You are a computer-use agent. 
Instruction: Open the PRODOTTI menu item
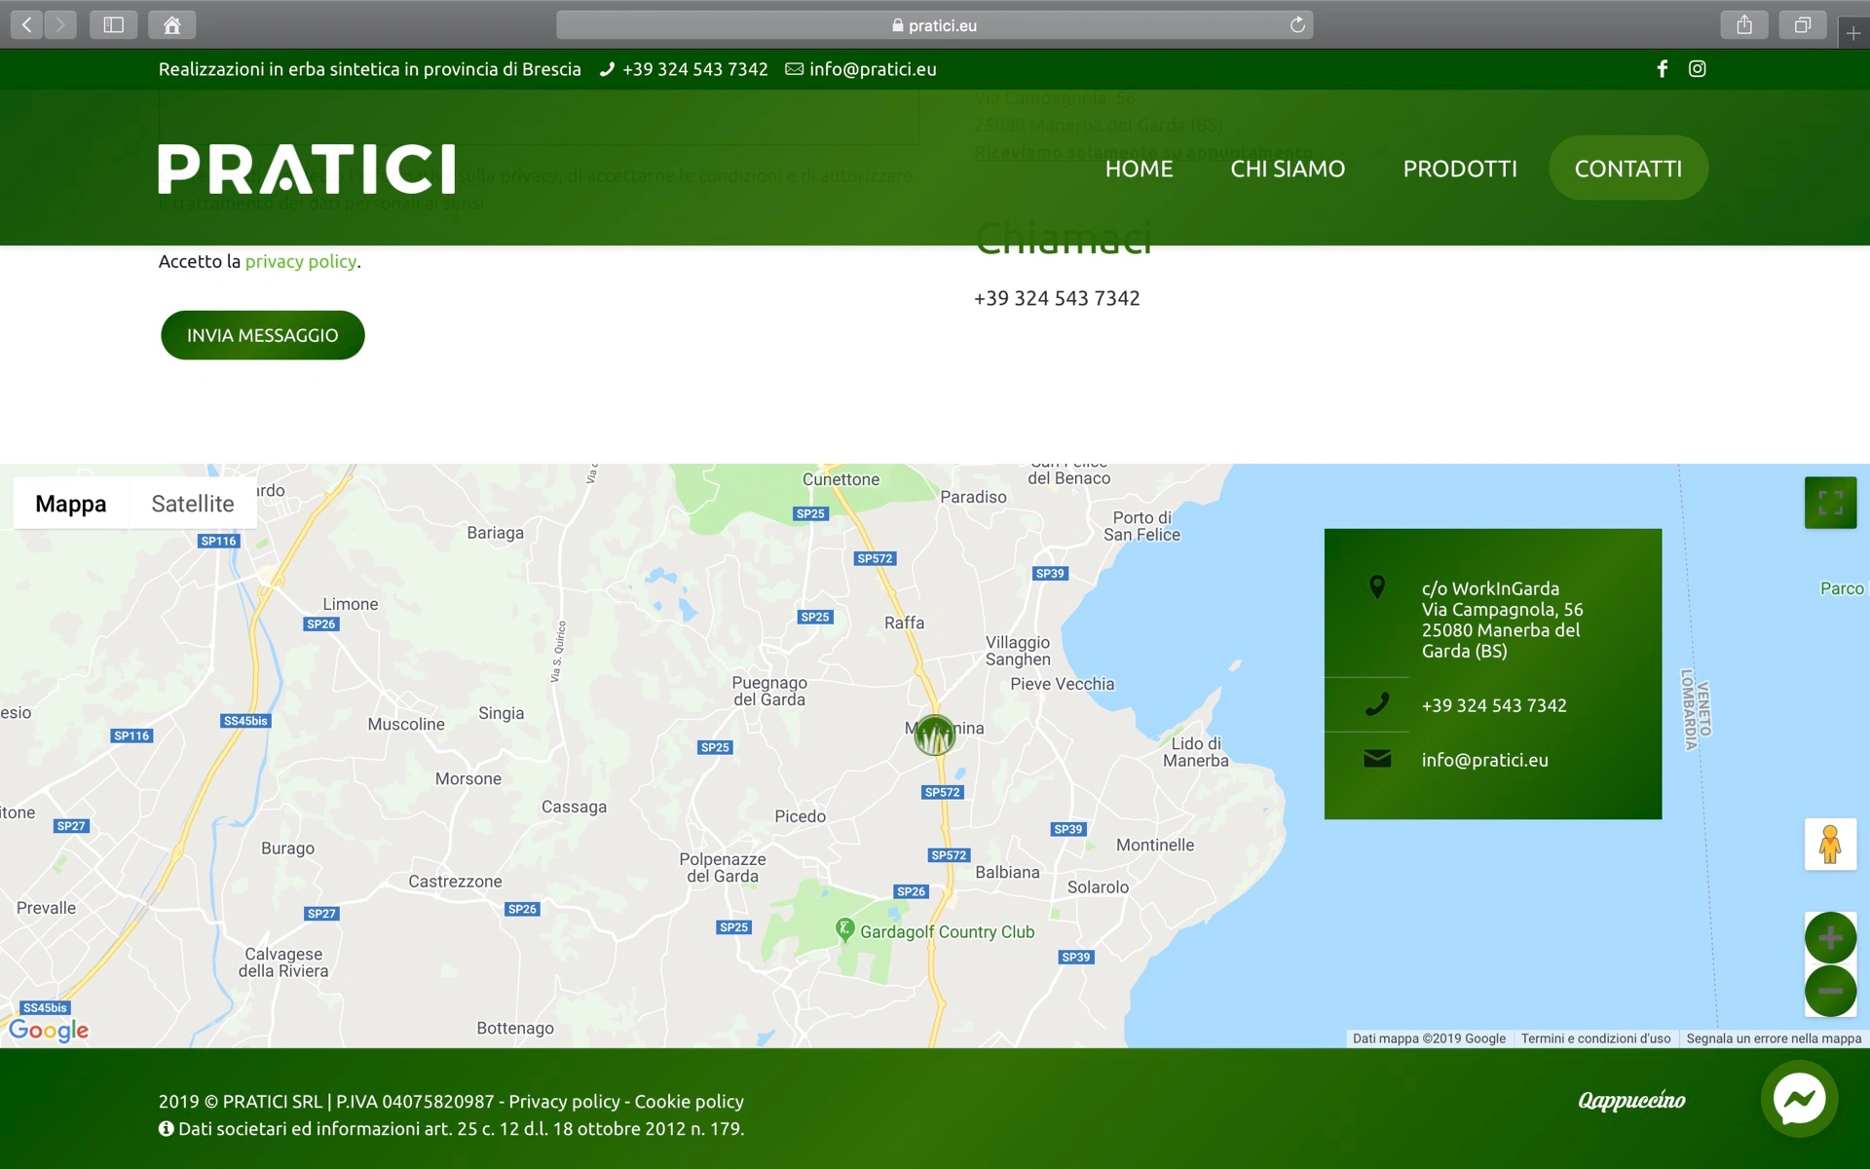[1460, 169]
